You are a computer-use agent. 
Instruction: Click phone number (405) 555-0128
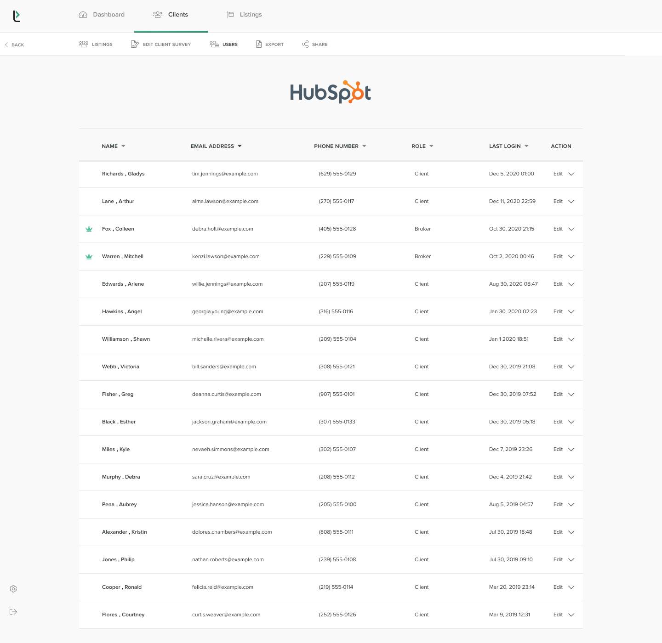tap(337, 229)
